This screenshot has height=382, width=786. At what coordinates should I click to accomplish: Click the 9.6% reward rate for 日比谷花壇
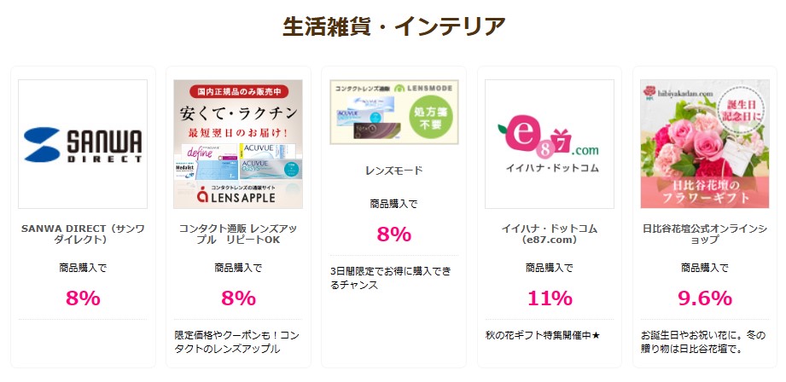pyautogui.click(x=705, y=298)
